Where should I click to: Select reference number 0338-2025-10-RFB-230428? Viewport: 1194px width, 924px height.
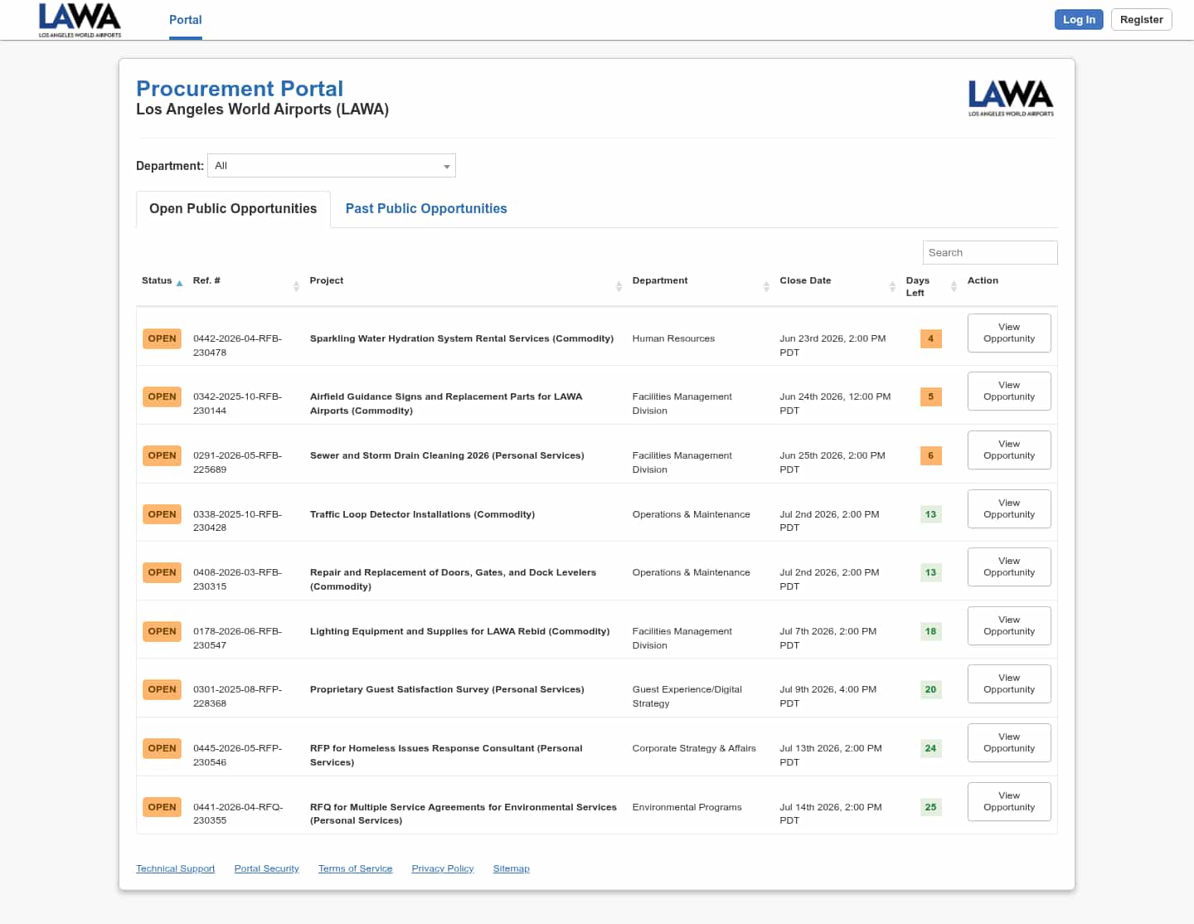point(238,521)
